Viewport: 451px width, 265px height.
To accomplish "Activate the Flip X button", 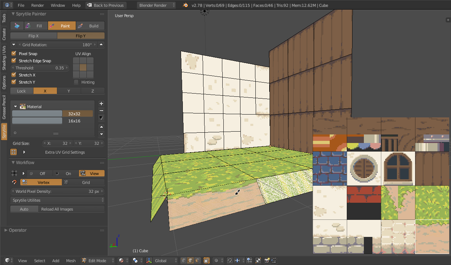I will 33,36.
